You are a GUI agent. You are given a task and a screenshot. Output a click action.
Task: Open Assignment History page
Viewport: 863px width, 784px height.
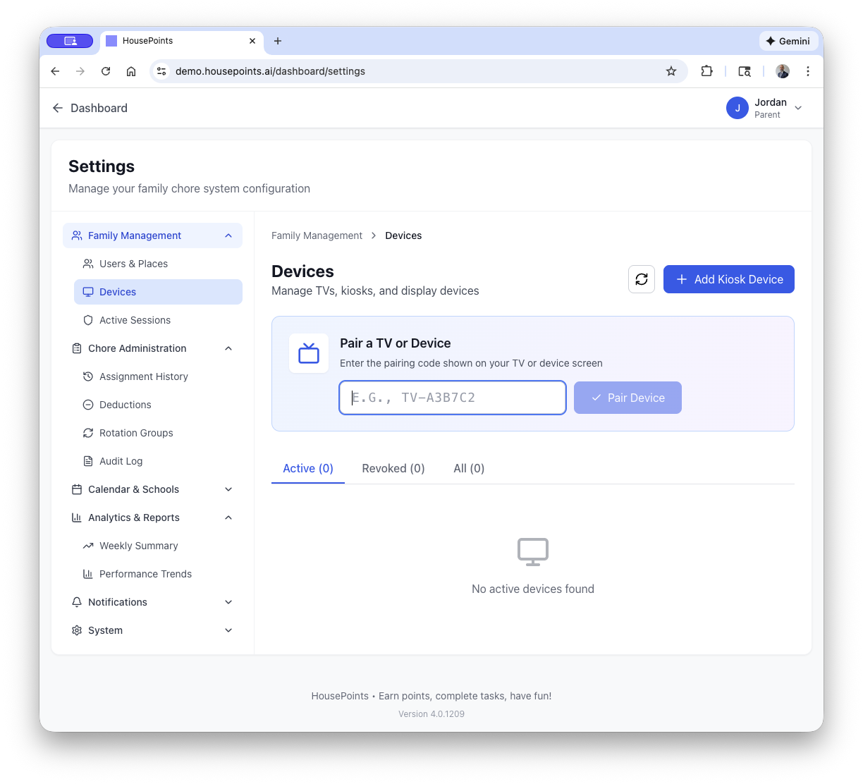(158, 376)
